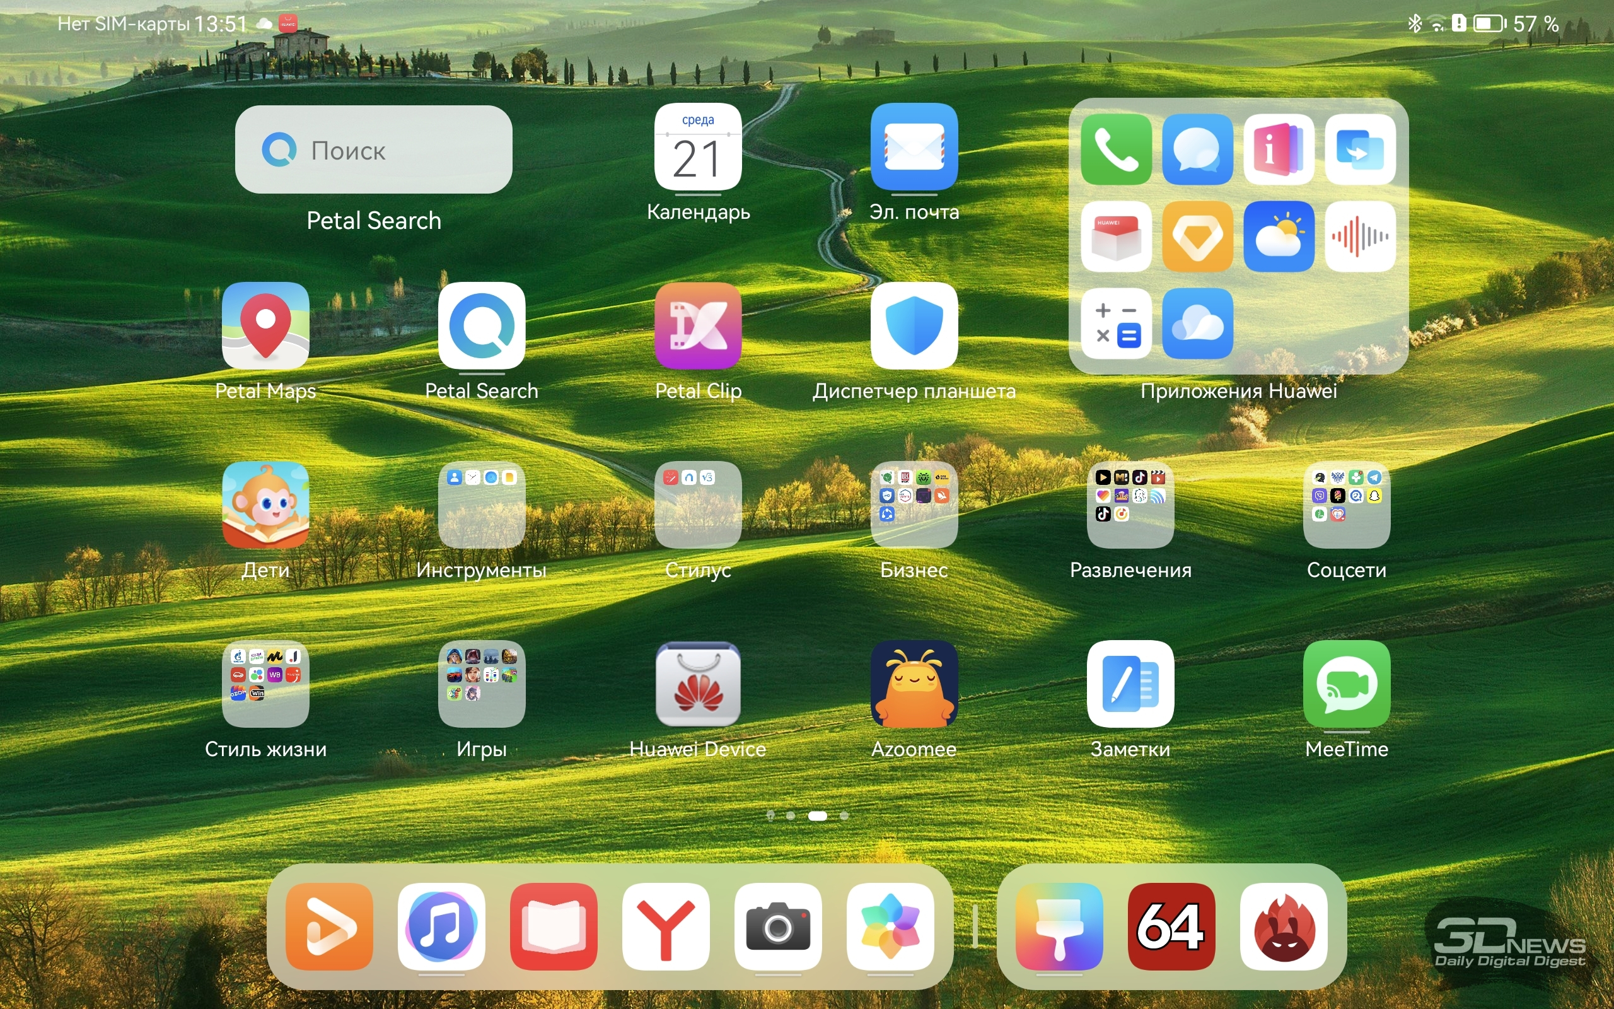This screenshot has height=1009, width=1614.
Task: Open the Инструменты folder
Action: tap(482, 504)
